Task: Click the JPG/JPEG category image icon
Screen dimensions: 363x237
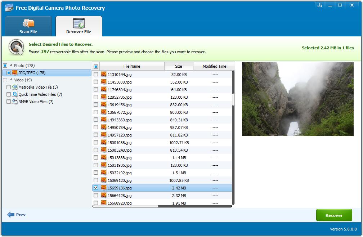Action: pos(15,73)
